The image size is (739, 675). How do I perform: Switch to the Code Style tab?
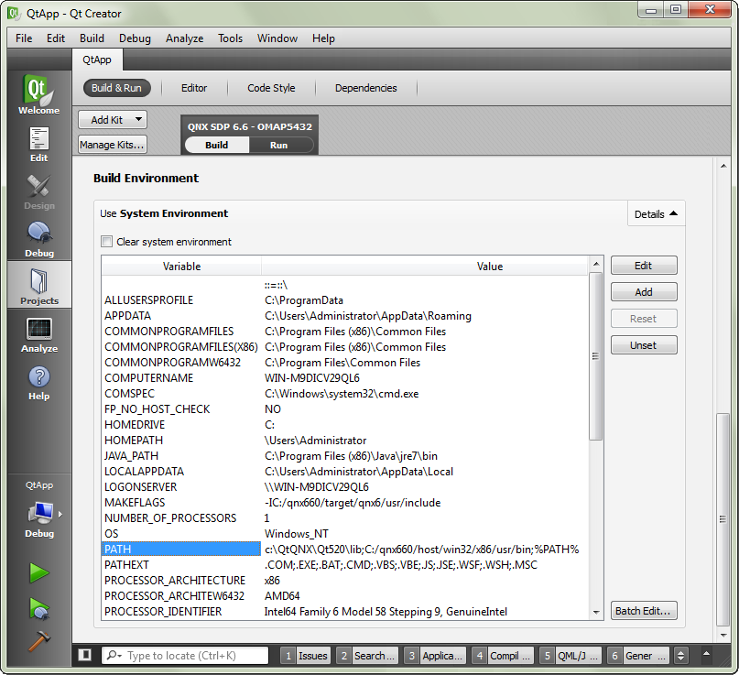click(x=271, y=88)
